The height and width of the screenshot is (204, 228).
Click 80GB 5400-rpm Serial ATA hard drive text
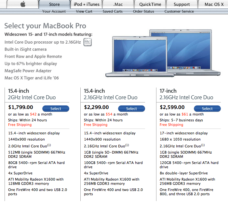click(36, 165)
